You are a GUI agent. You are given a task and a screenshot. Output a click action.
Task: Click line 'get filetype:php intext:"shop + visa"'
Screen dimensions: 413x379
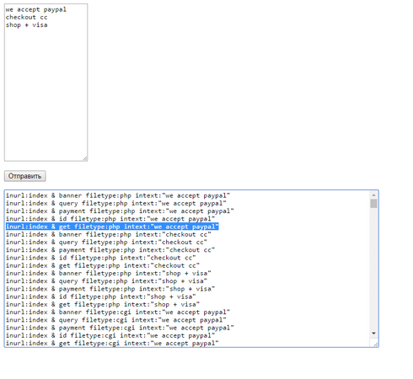pyautogui.click(x=103, y=304)
